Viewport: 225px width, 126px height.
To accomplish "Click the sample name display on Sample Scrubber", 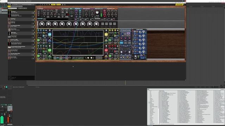I will (x=126, y=49).
